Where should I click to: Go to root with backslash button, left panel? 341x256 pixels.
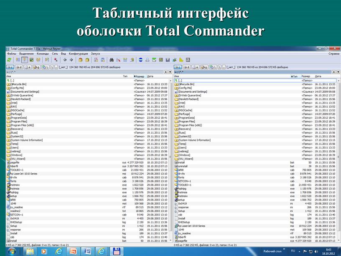tap(52, 67)
